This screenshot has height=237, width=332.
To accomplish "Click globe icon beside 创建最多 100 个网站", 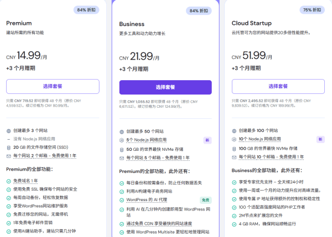I will click(x=234, y=131).
